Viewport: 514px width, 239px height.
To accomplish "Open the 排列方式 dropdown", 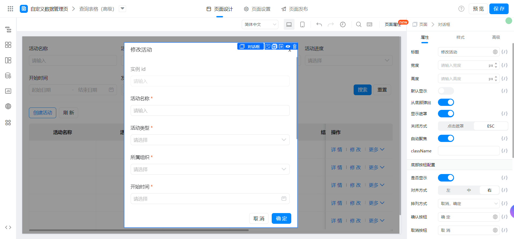I will pyautogui.click(x=469, y=203).
